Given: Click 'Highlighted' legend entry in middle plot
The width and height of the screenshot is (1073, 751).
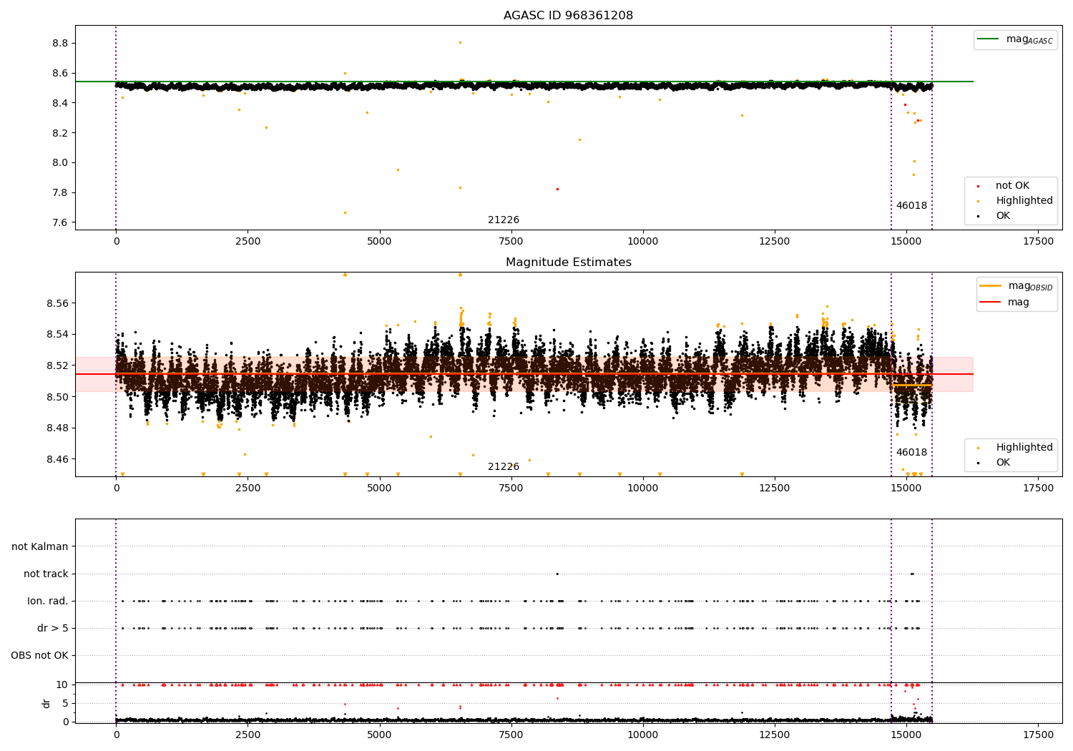Looking at the screenshot, I should (x=1014, y=447).
